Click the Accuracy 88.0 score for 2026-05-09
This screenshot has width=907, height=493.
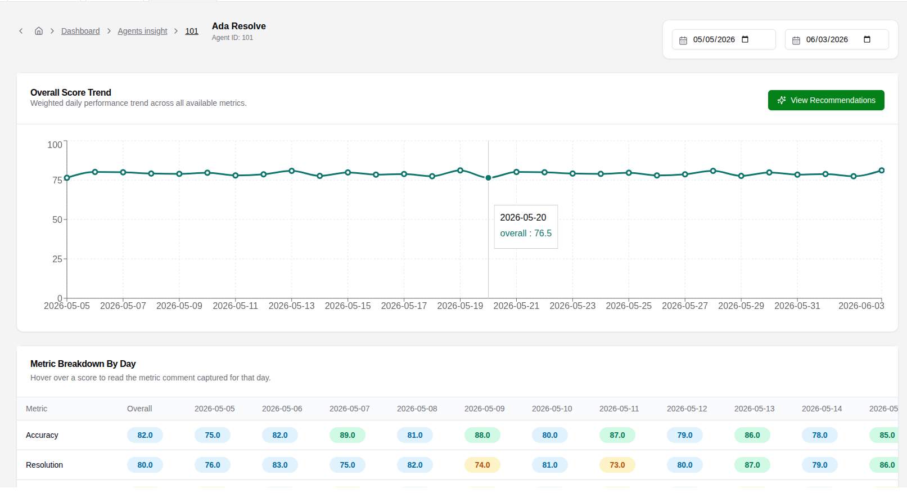point(482,435)
